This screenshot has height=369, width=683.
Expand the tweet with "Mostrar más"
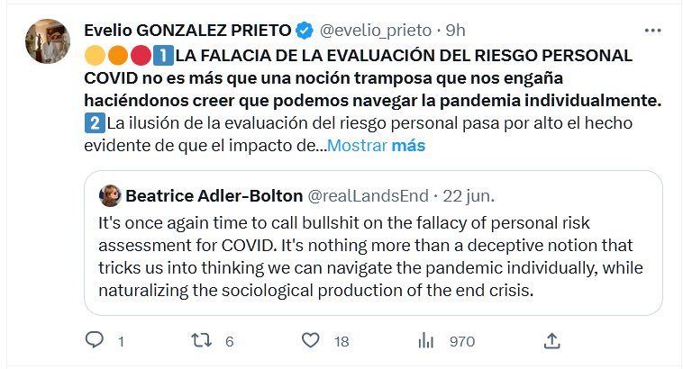[376, 145]
